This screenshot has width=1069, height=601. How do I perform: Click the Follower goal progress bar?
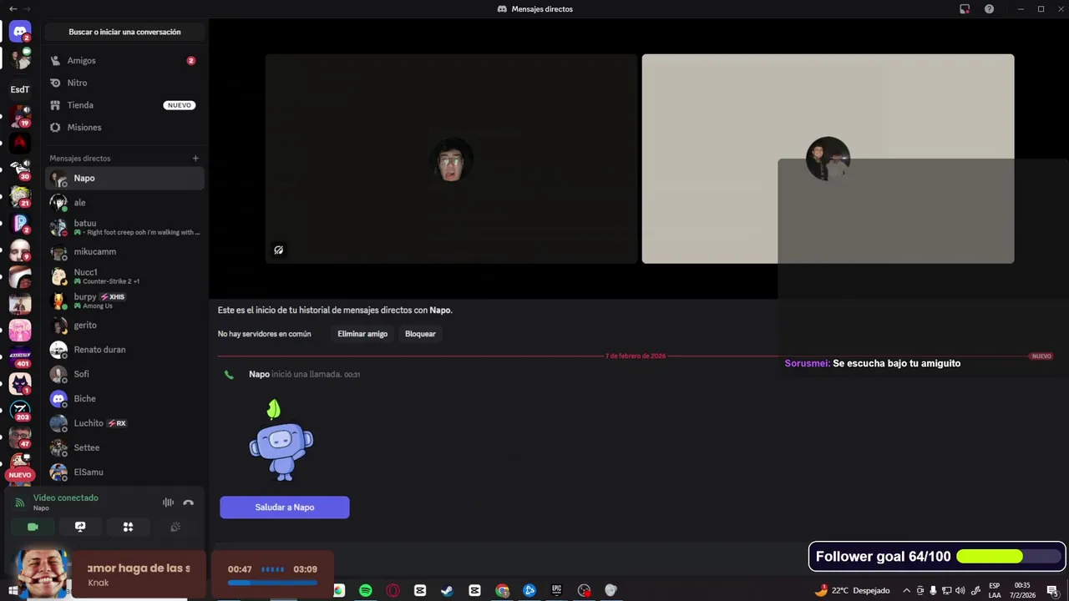(x=1008, y=557)
